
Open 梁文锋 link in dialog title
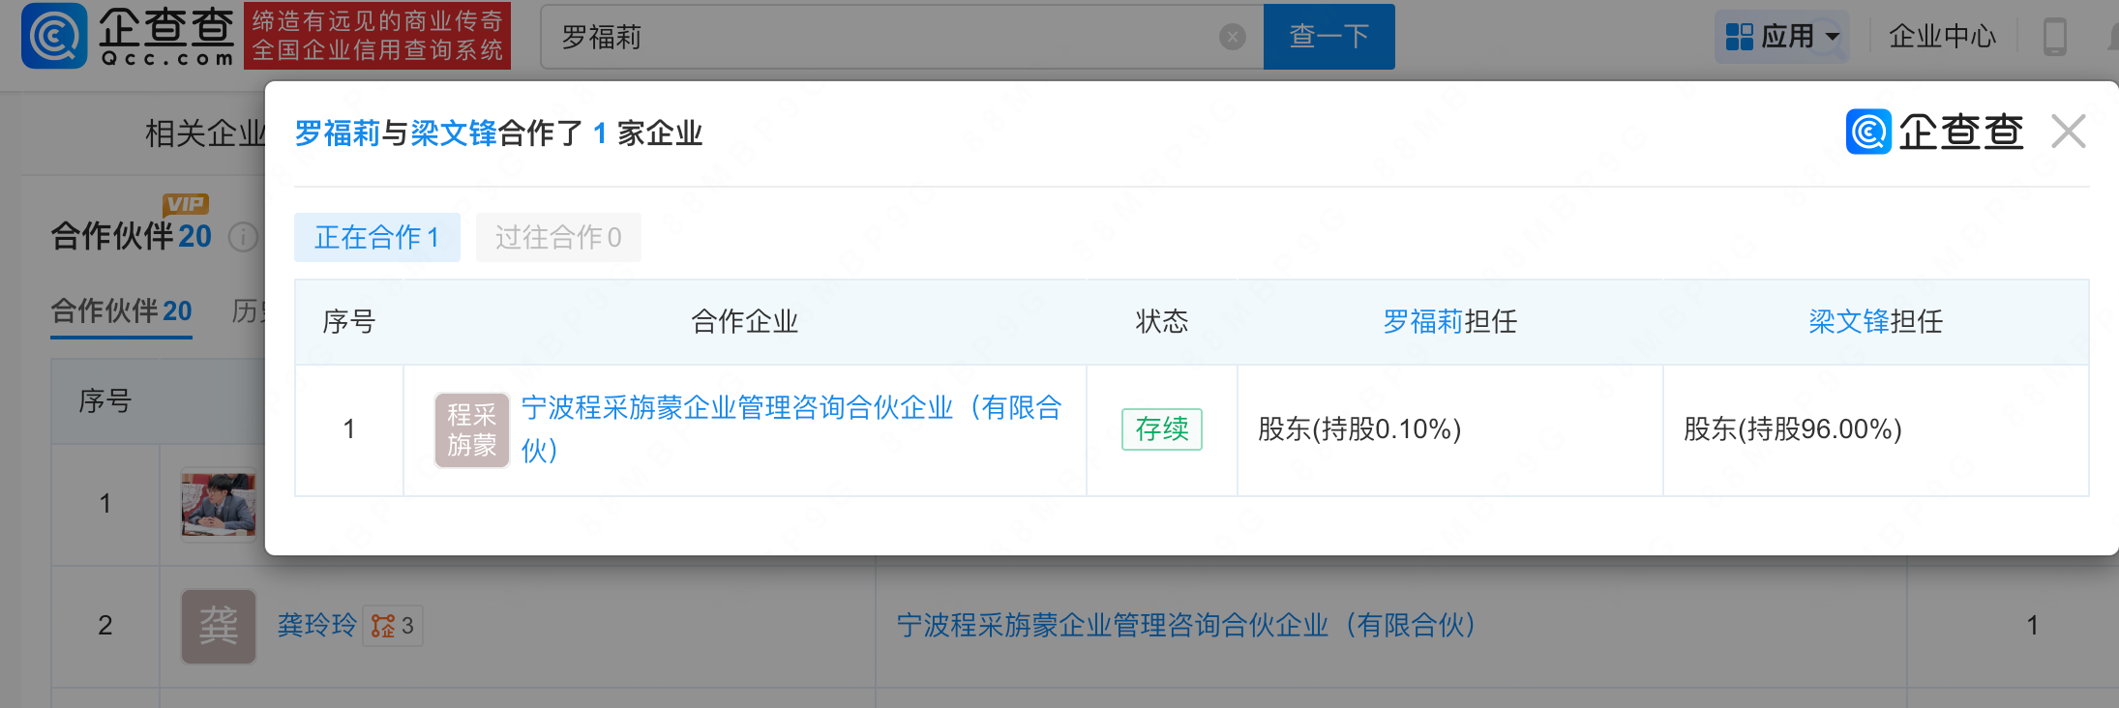point(453,133)
